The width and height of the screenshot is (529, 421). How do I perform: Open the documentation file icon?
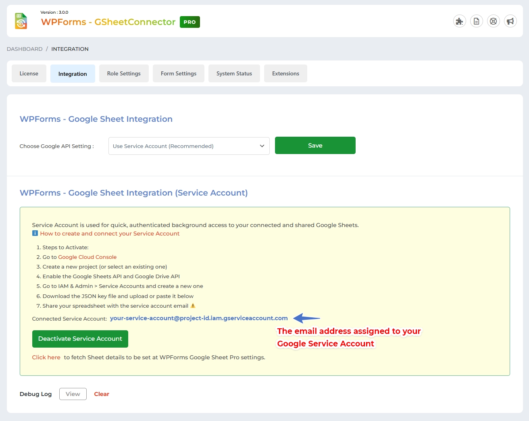pos(476,21)
